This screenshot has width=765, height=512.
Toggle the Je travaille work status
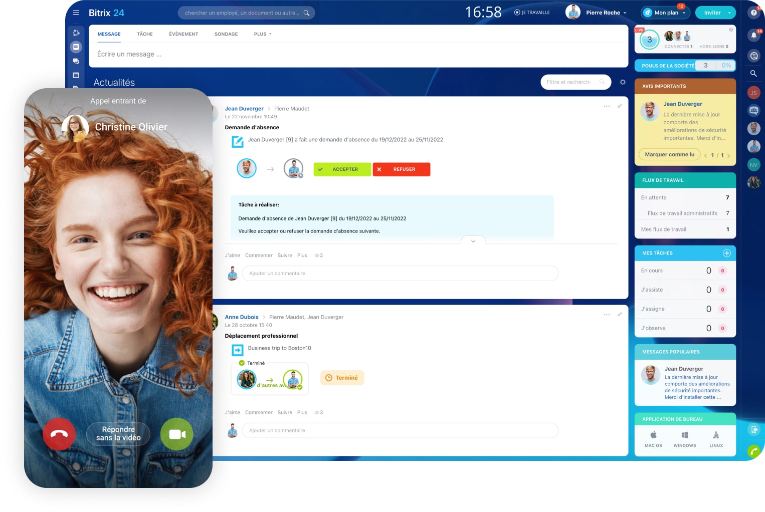click(532, 13)
